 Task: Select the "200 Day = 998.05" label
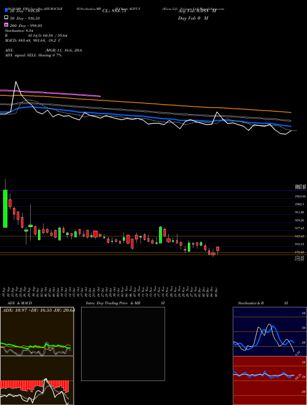[x=26, y=26]
